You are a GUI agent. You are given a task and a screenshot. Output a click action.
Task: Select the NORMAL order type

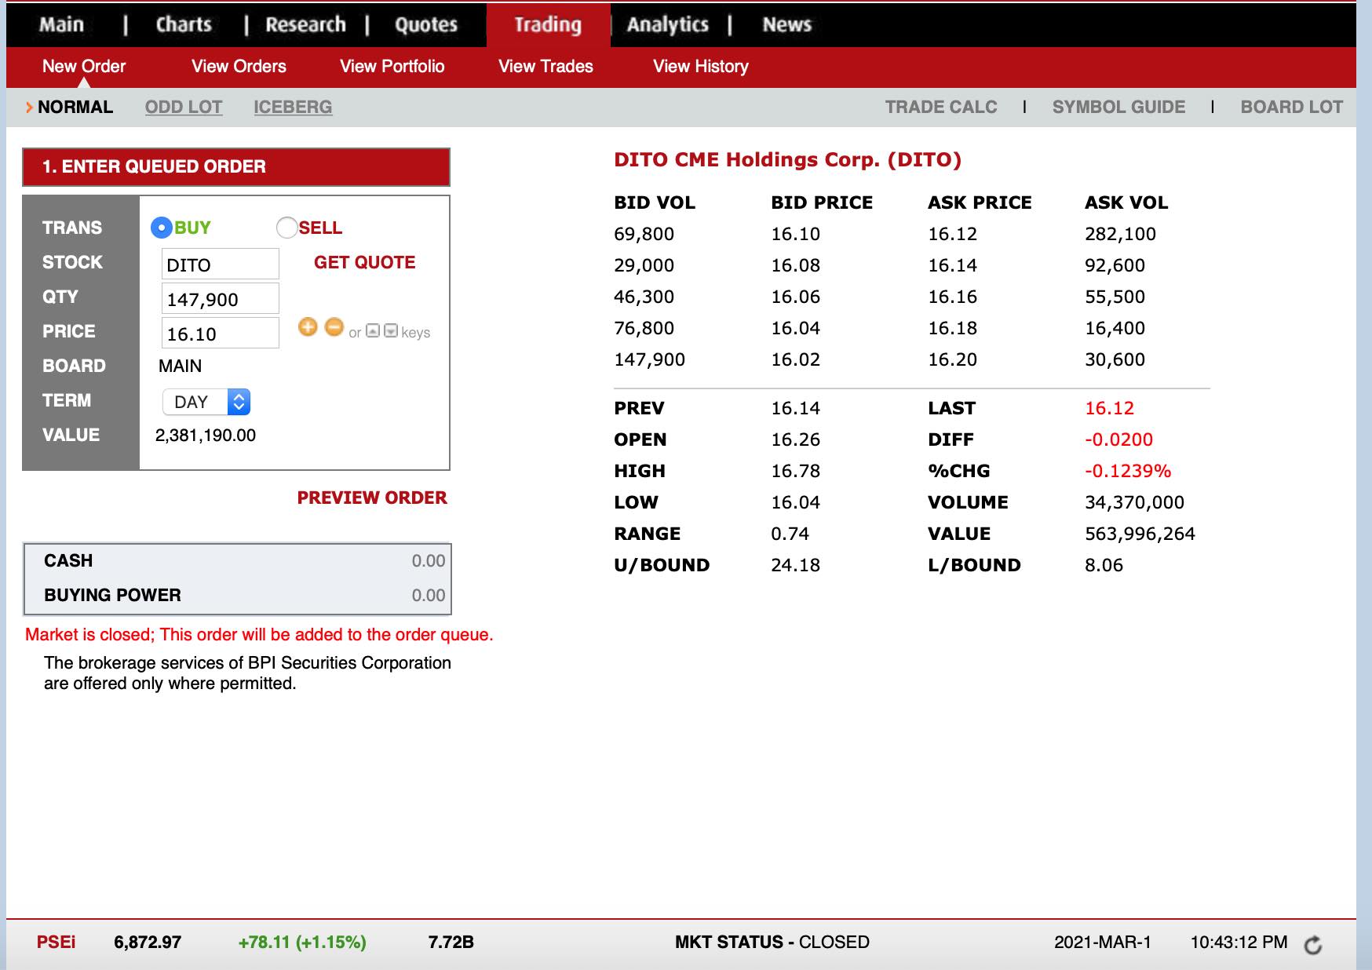tap(75, 107)
